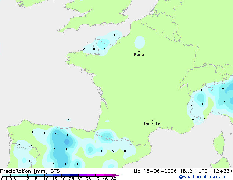
Task: Pick the 0.1–0.5 mm legend swatch
Action: 6,175
